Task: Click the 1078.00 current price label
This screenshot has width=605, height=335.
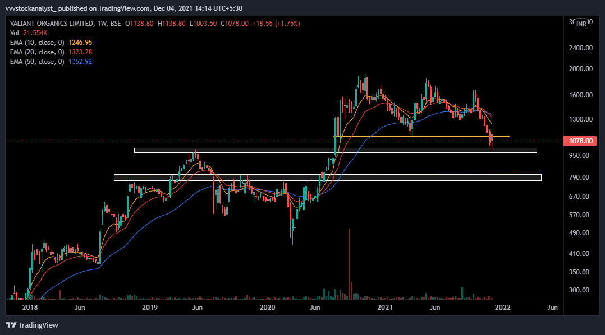Action: pyautogui.click(x=580, y=141)
